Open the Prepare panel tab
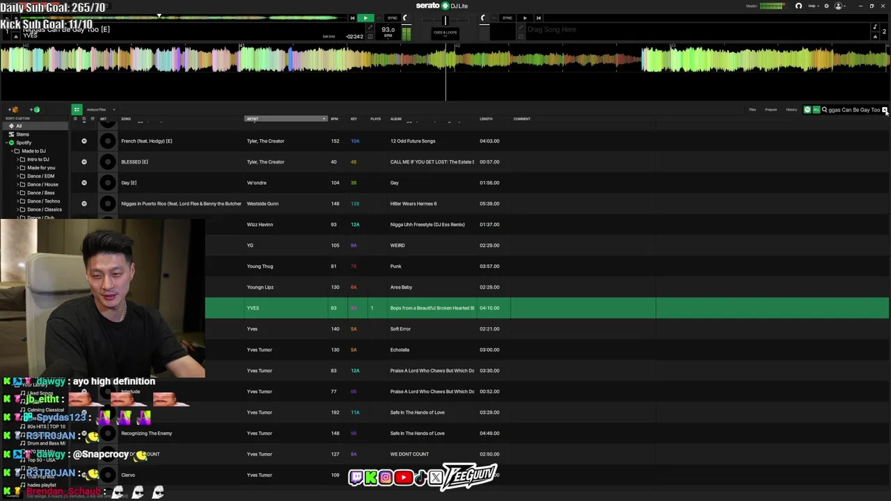This screenshot has width=891, height=501. click(x=771, y=109)
